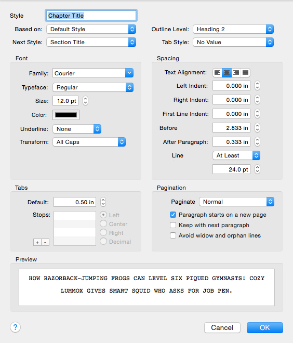Open the Underline dropdown

pos(77,129)
